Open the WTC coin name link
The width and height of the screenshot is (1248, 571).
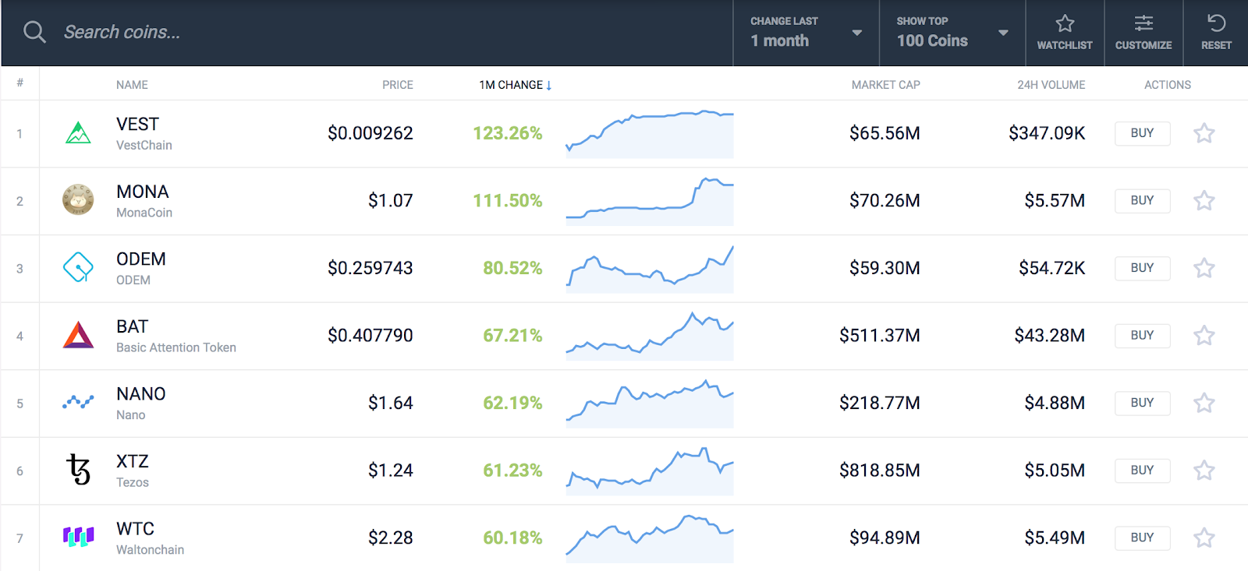pyautogui.click(x=135, y=528)
